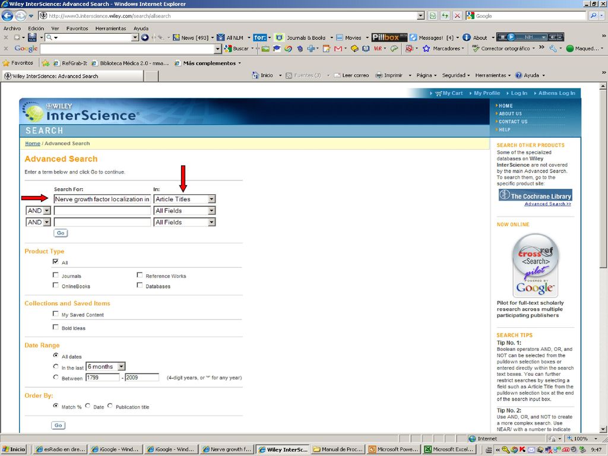Open the Ayuda help icon in command bar

point(518,75)
